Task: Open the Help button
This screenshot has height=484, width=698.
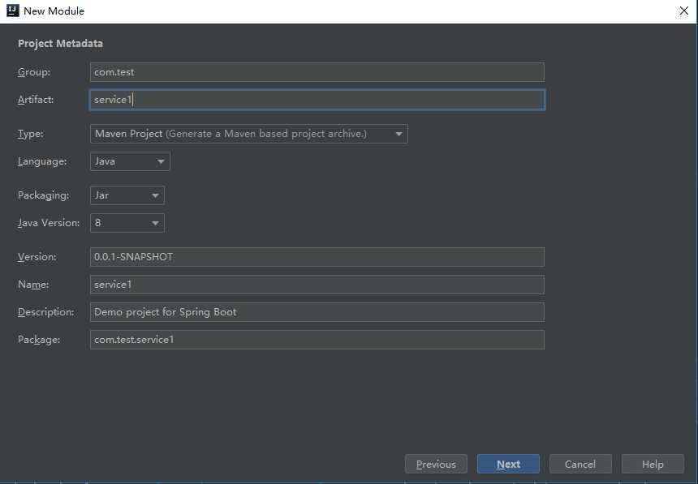Action: click(653, 464)
